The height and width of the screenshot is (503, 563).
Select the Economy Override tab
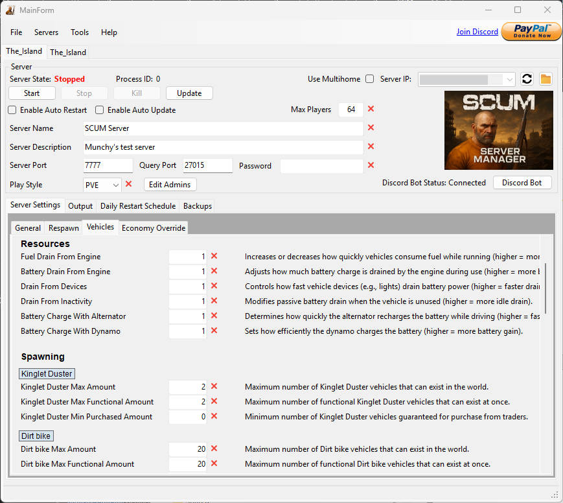pyautogui.click(x=154, y=228)
